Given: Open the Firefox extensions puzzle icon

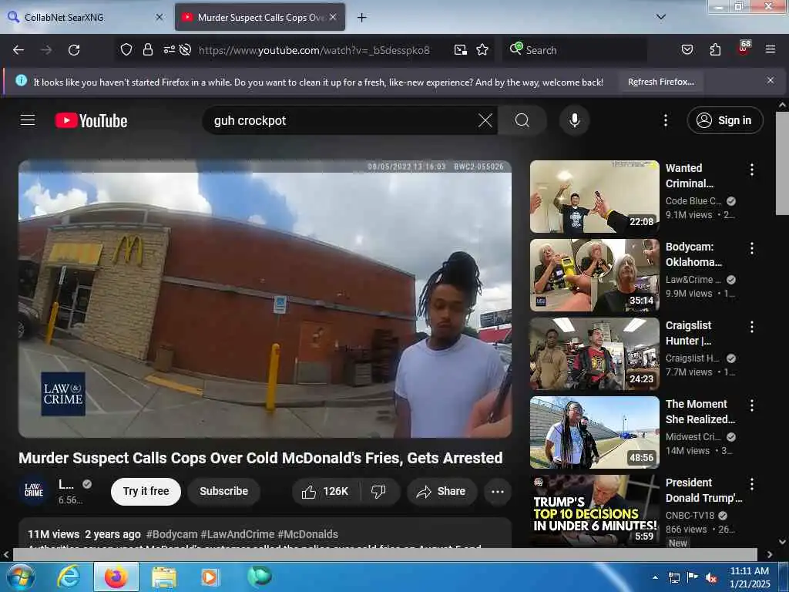Looking at the screenshot, I should pyautogui.click(x=715, y=50).
